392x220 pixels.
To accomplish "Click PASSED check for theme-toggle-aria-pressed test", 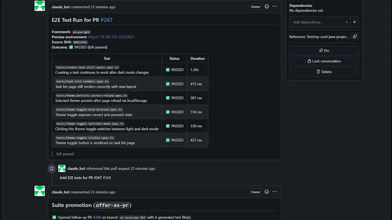I will (168, 112).
